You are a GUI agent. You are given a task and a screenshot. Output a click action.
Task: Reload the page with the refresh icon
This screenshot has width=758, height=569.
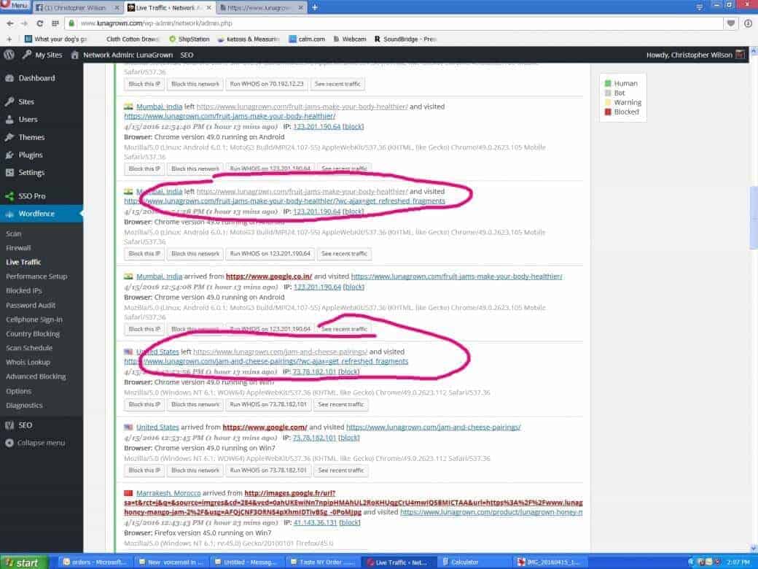pos(39,23)
